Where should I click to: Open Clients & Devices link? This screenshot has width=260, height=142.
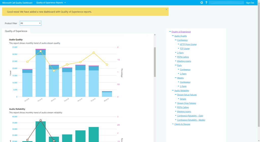pos(182,124)
